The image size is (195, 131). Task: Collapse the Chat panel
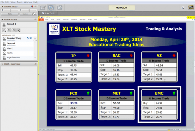(2, 64)
